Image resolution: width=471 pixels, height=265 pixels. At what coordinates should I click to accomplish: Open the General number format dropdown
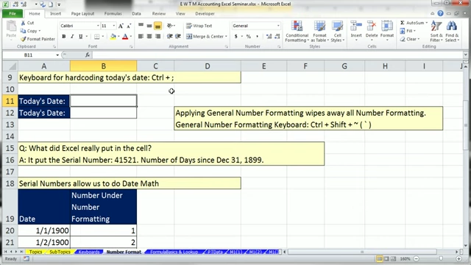point(278,26)
